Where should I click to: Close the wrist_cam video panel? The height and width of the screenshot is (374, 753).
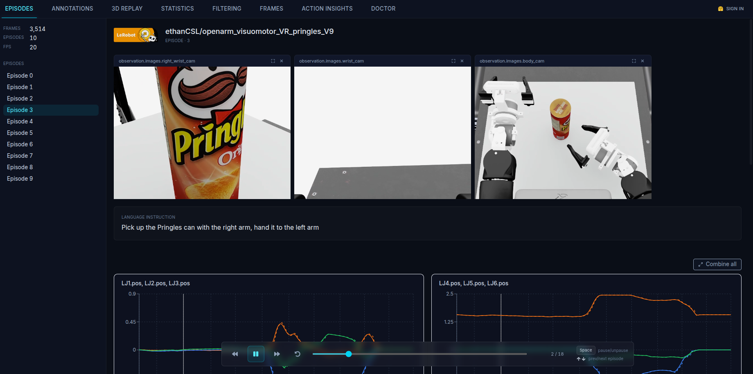click(462, 61)
